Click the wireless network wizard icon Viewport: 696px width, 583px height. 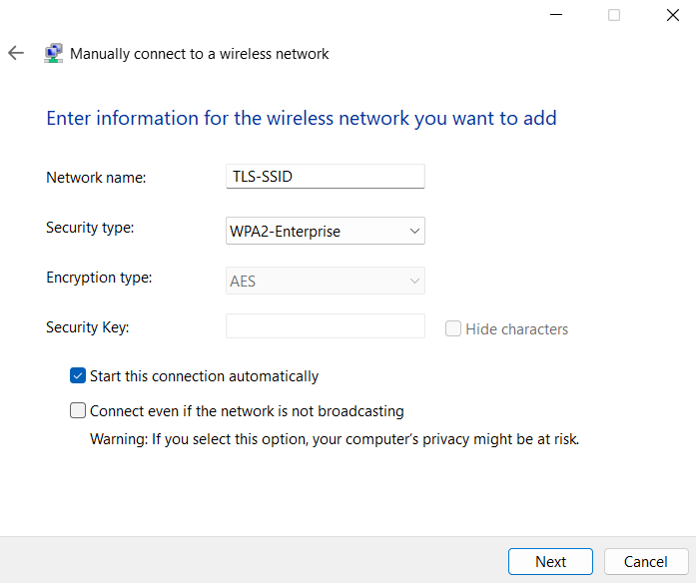coord(54,54)
